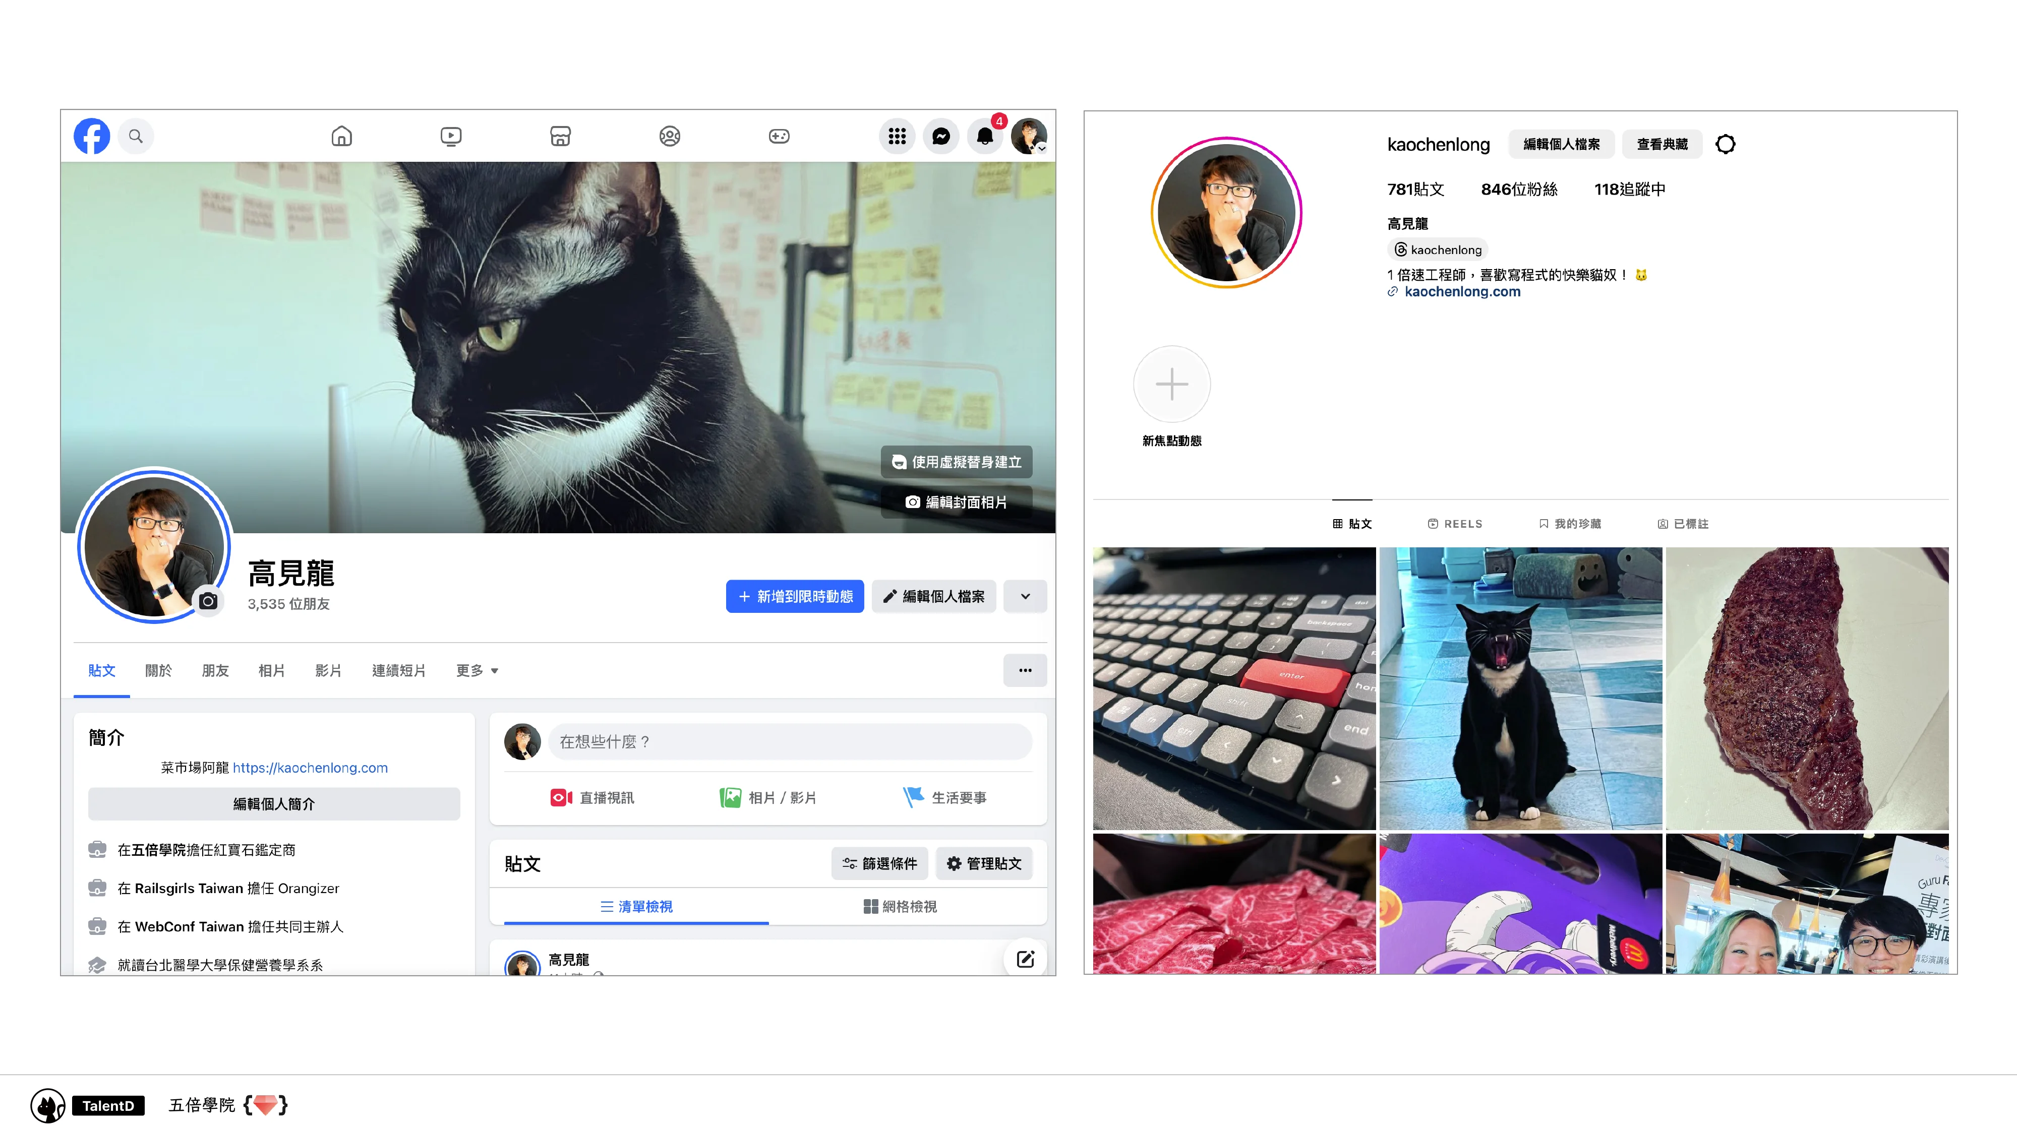
Task: Open Instagram settings gear icon
Action: point(1725,144)
